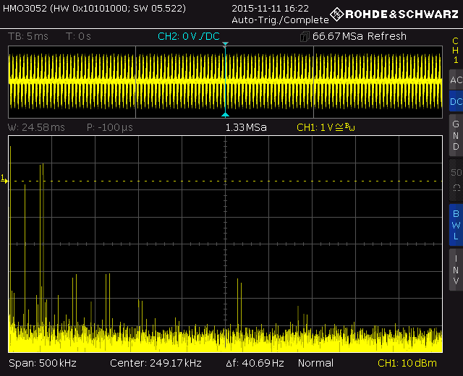Click the Normal acquisition mode label

(315, 363)
